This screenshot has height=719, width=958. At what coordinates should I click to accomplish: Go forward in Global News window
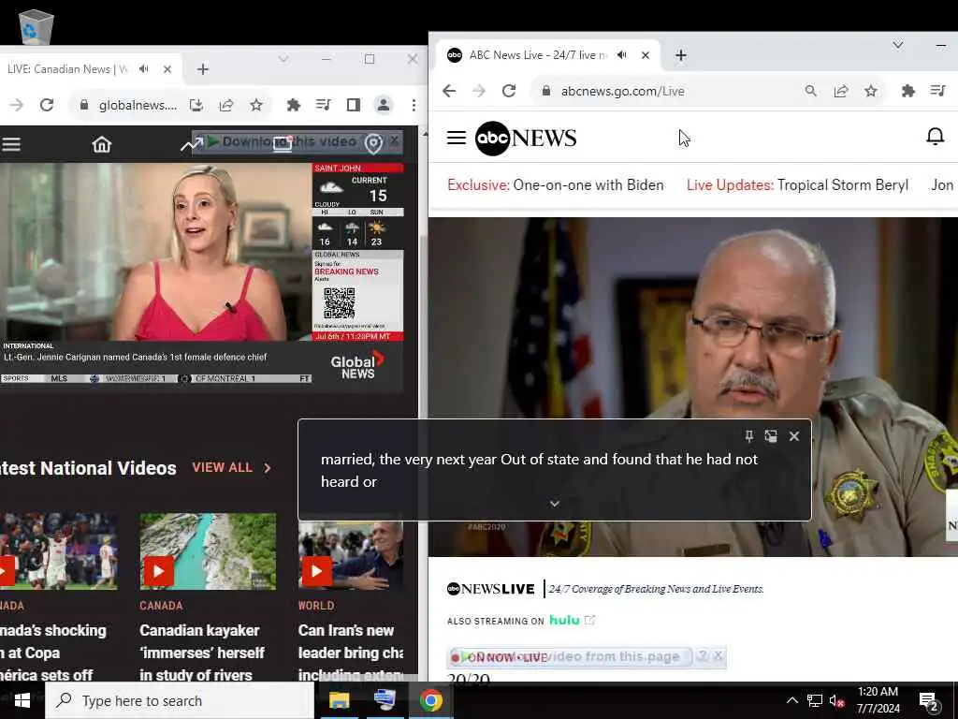[17, 105]
